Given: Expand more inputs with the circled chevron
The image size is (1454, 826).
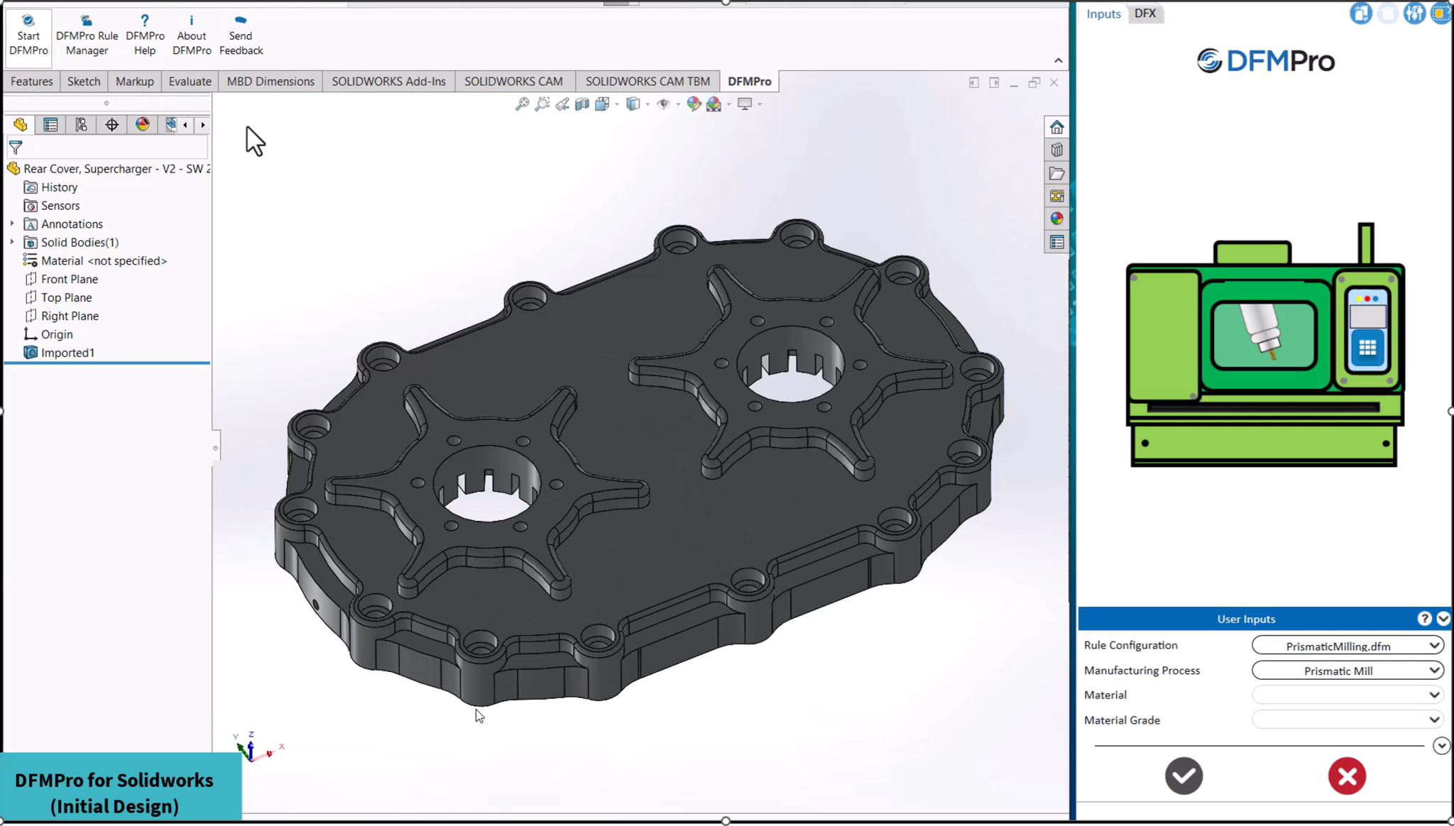Looking at the screenshot, I should [x=1441, y=746].
